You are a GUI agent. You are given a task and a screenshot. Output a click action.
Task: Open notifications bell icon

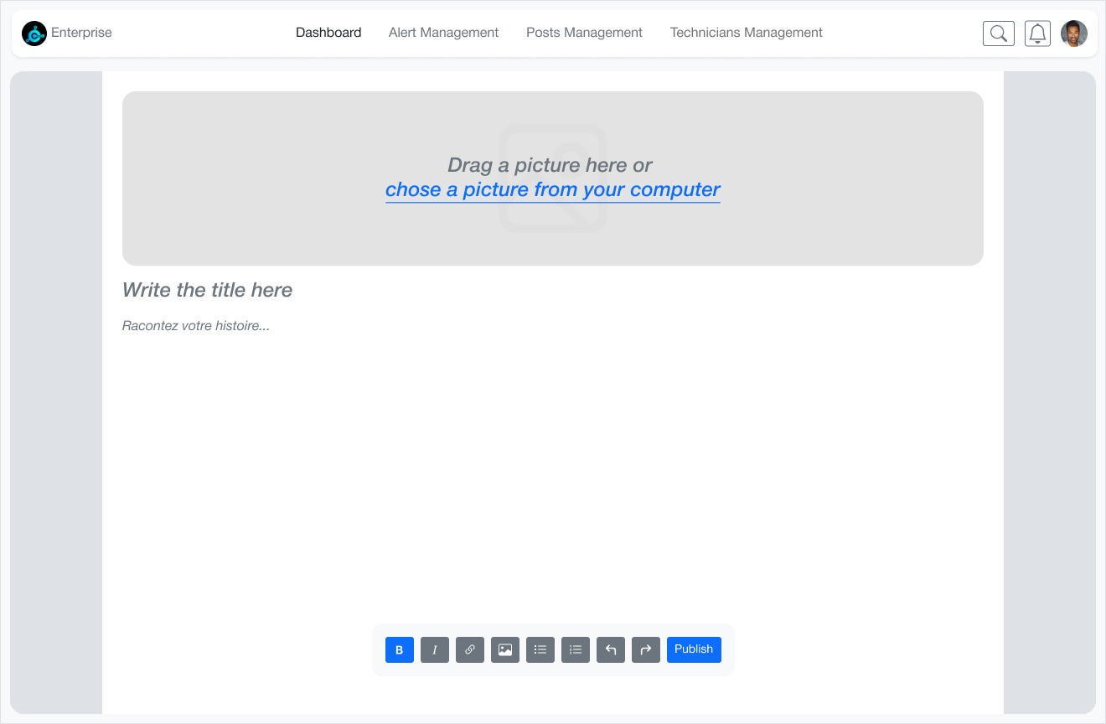[x=1037, y=34]
